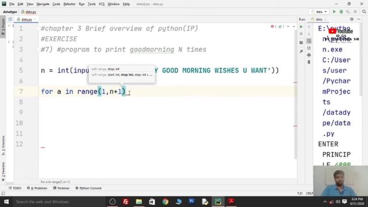Open the Code menu
The image size is (368, 207).
[x=56, y=4]
